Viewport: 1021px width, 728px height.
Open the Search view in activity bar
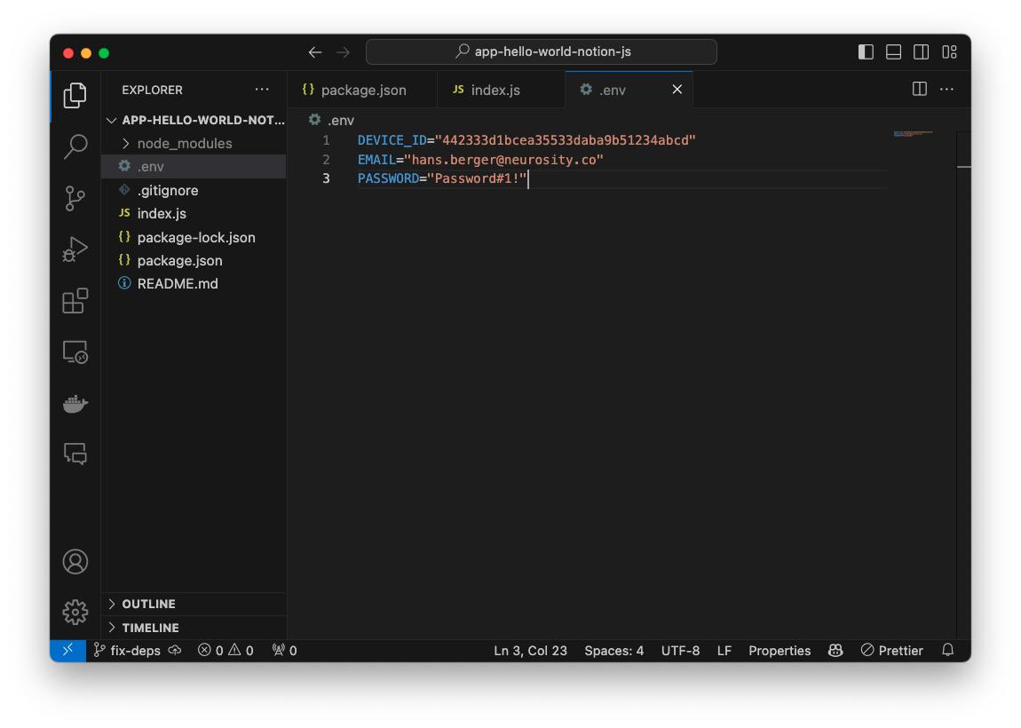(75, 146)
